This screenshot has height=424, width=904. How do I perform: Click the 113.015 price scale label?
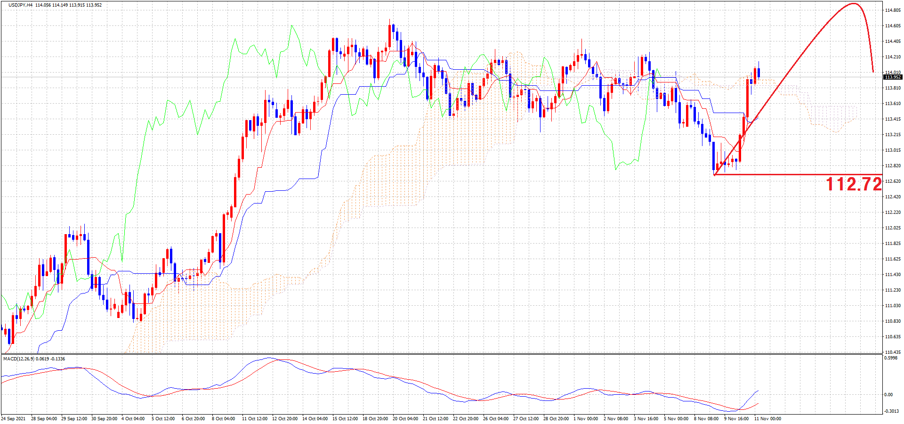893,150
